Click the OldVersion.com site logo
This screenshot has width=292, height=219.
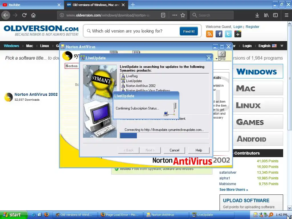[41, 31]
